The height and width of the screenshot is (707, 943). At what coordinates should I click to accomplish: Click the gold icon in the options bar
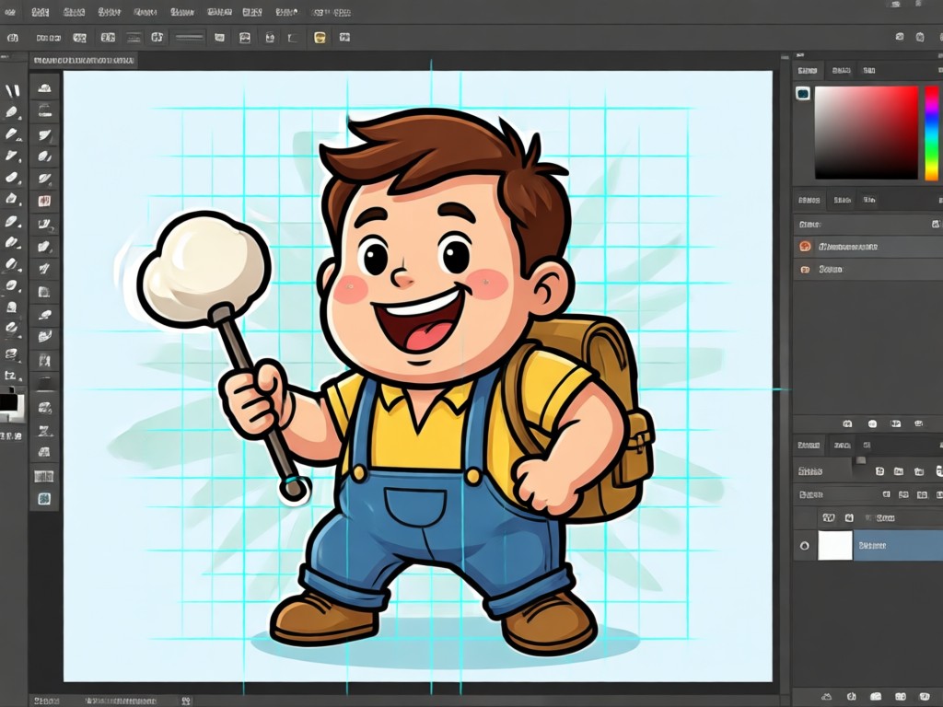point(320,38)
